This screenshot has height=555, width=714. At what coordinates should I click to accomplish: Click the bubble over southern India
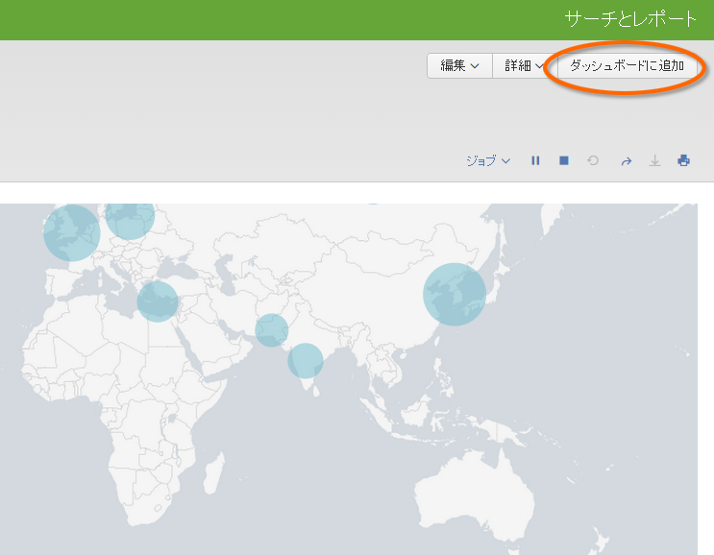click(x=306, y=361)
